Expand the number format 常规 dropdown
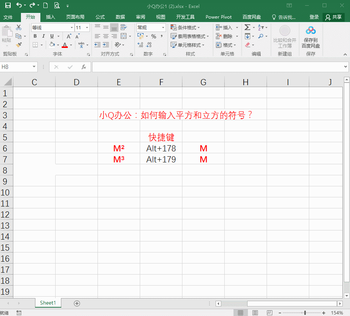The height and width of the screenshot is (316, 350). point(163,28)
